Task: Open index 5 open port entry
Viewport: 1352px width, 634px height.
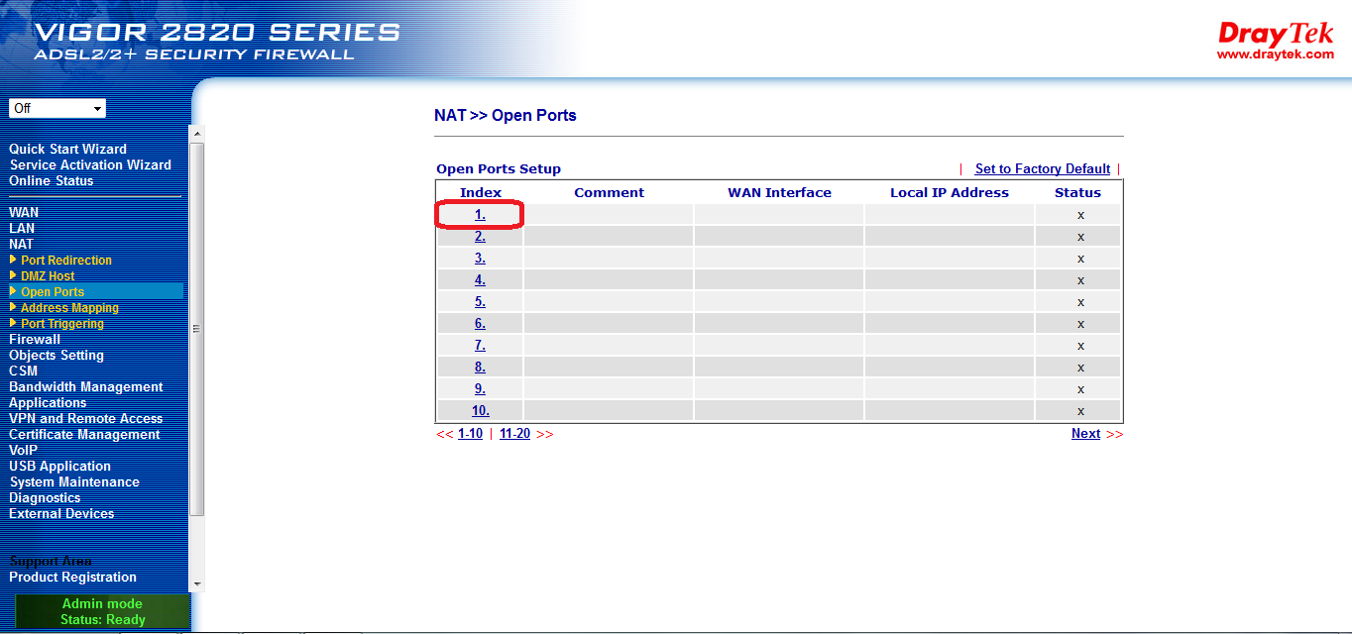Action: coord(480,301)
